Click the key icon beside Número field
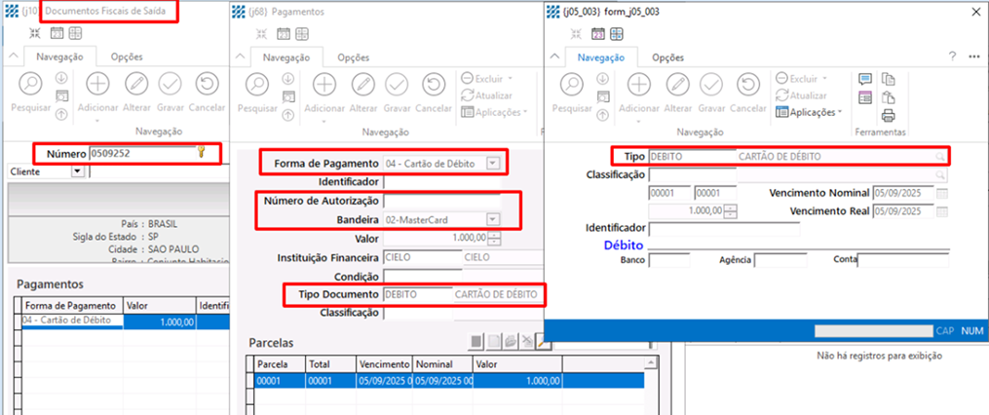 click(x=202, y=152)
